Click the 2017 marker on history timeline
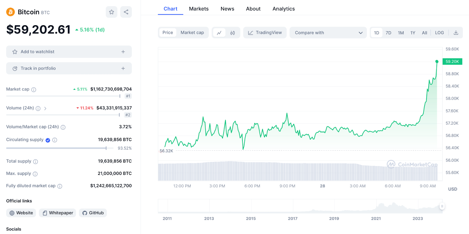This screenshot has width=469, height=234. (x=293, y=218)
